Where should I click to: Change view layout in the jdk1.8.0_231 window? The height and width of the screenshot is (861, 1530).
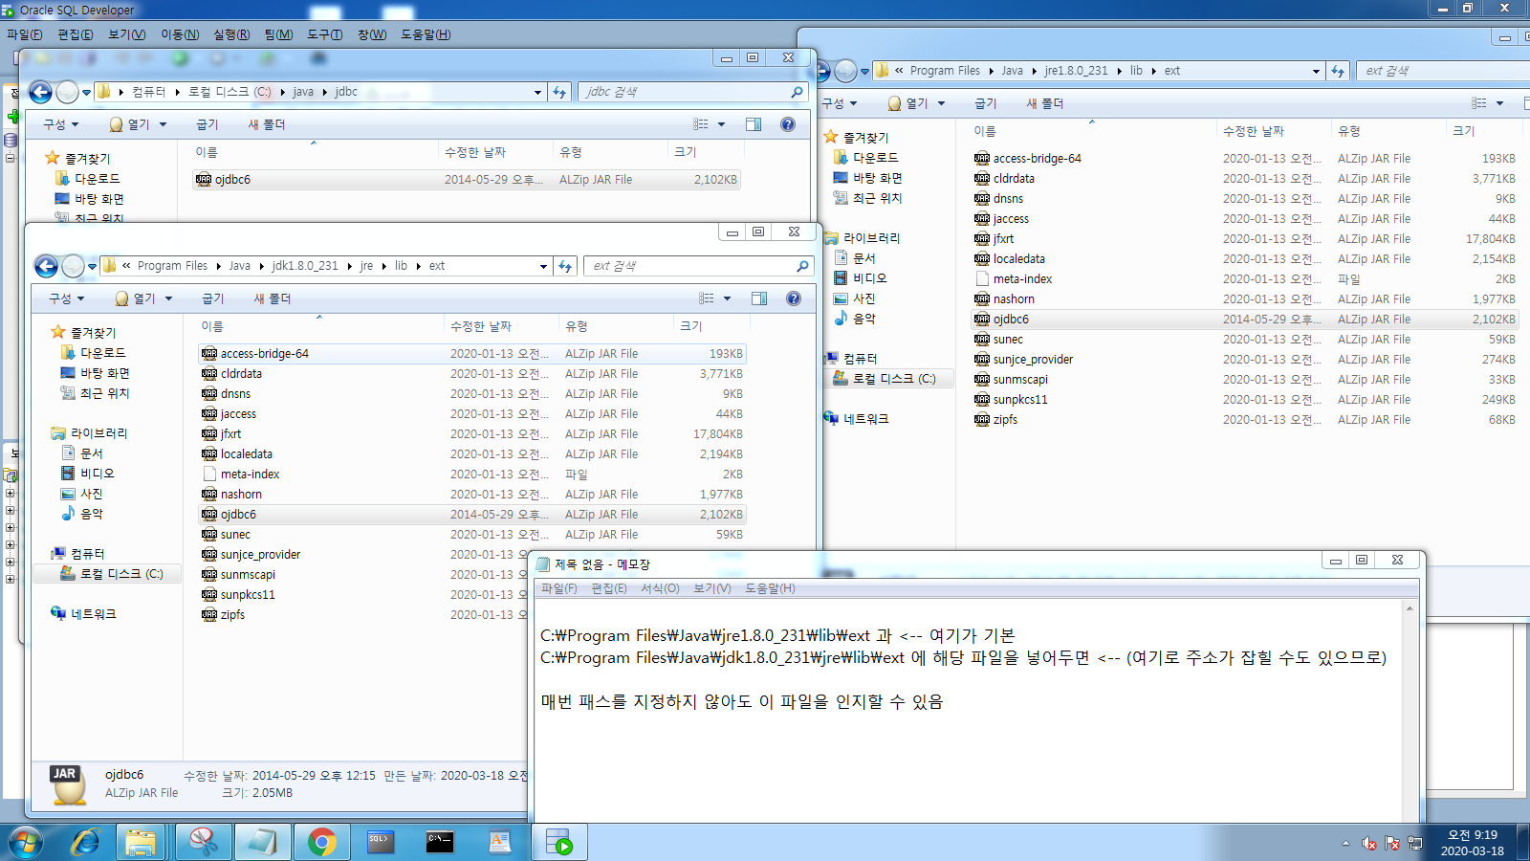pyautogui.click(x=707, y=298)
